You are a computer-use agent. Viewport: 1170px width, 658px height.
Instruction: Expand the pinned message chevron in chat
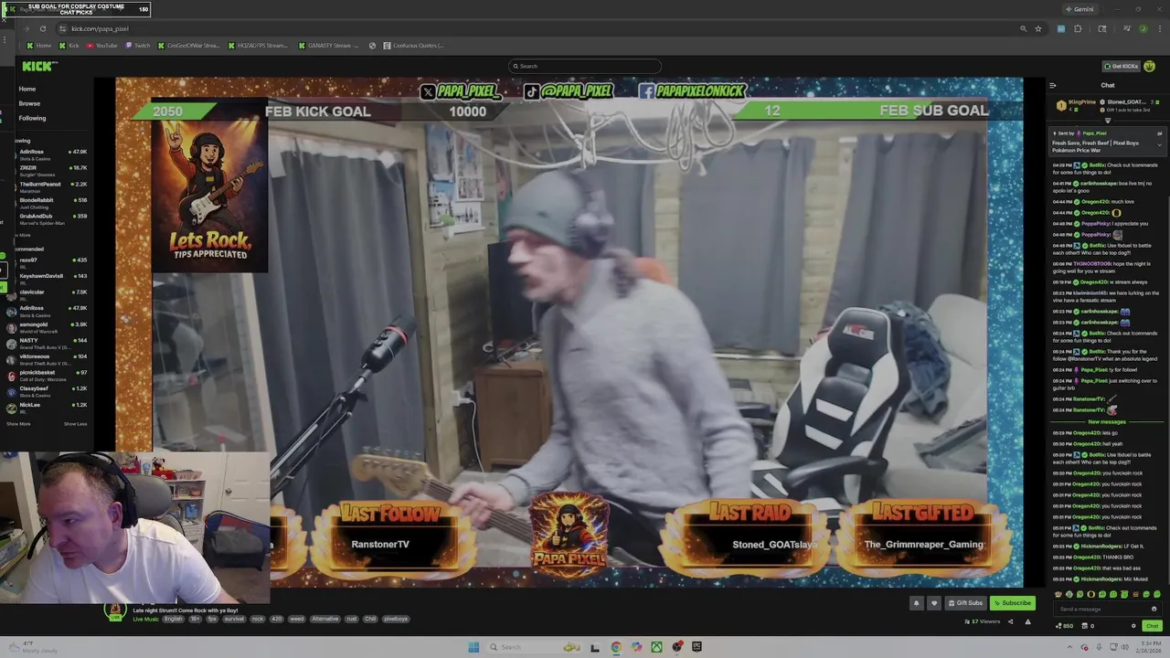click(1160, 143)
